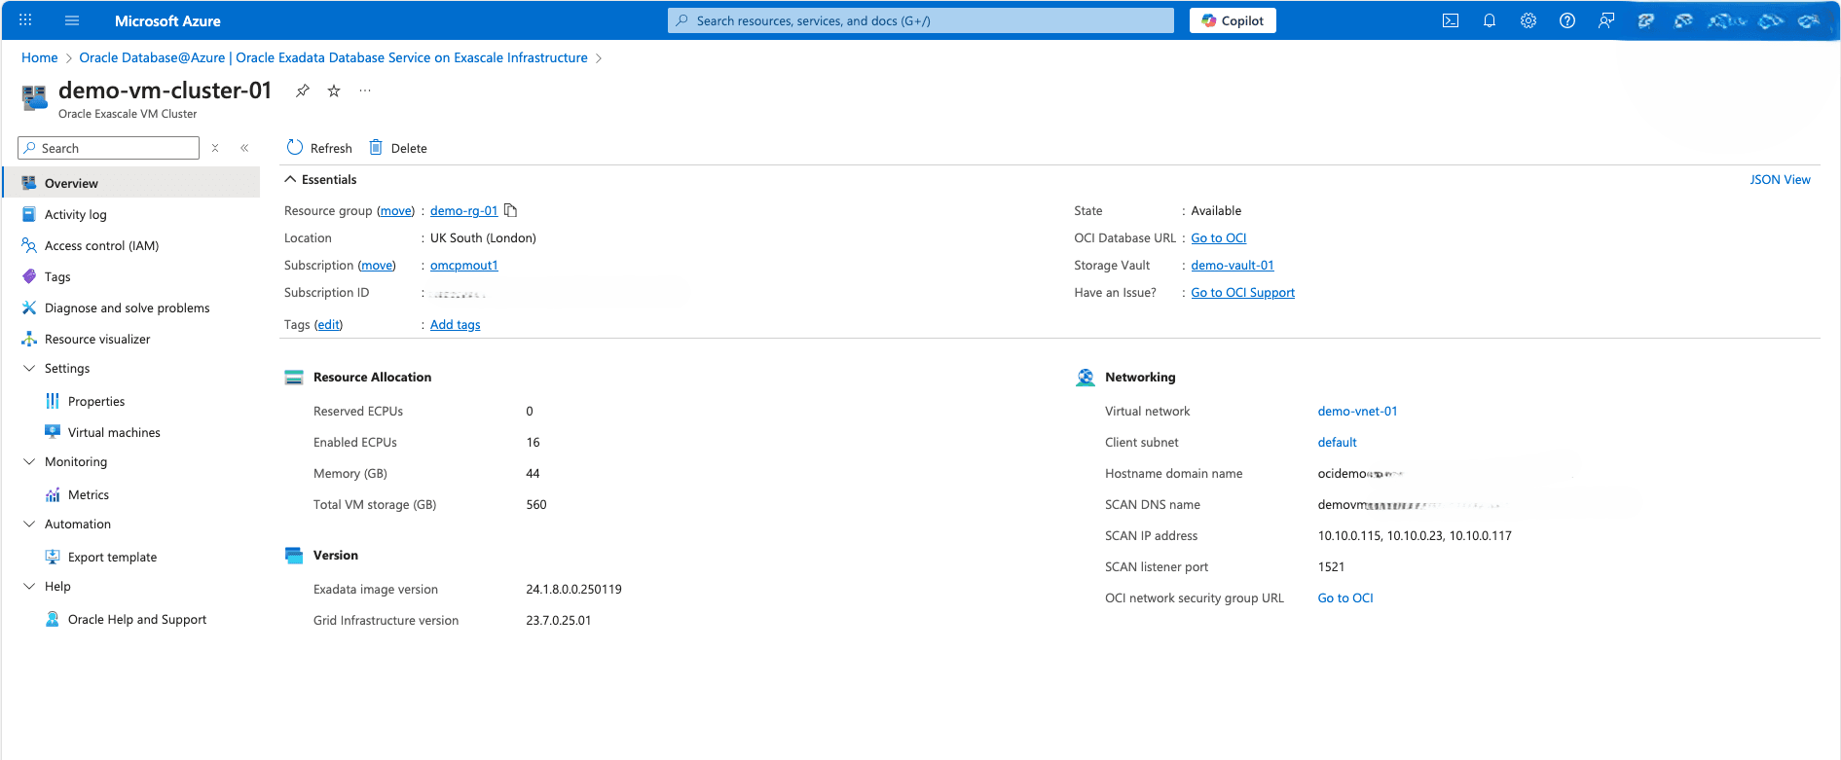Click Go to OCI Support link
1841x760 pixels.
pyautogui.click(x=1243, y=292)
